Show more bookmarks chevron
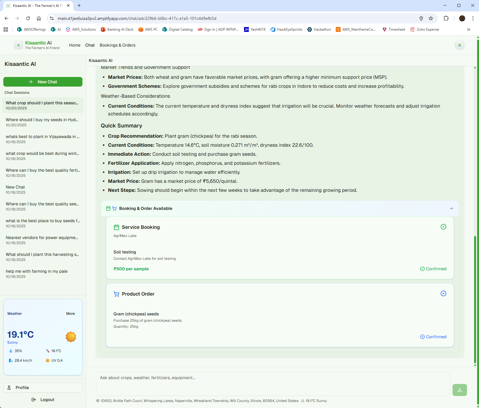Screen dimensions: 479x408 [x=468, y=29]
